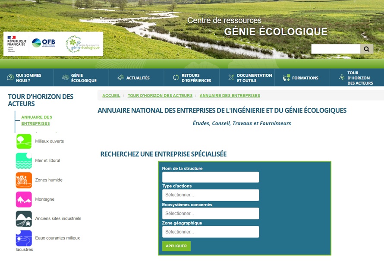Click Études, Conseil, Travaux et Fournisseurs subtitle
The width and height of the screenshot is (384, 265).
[x=242, y=123]
